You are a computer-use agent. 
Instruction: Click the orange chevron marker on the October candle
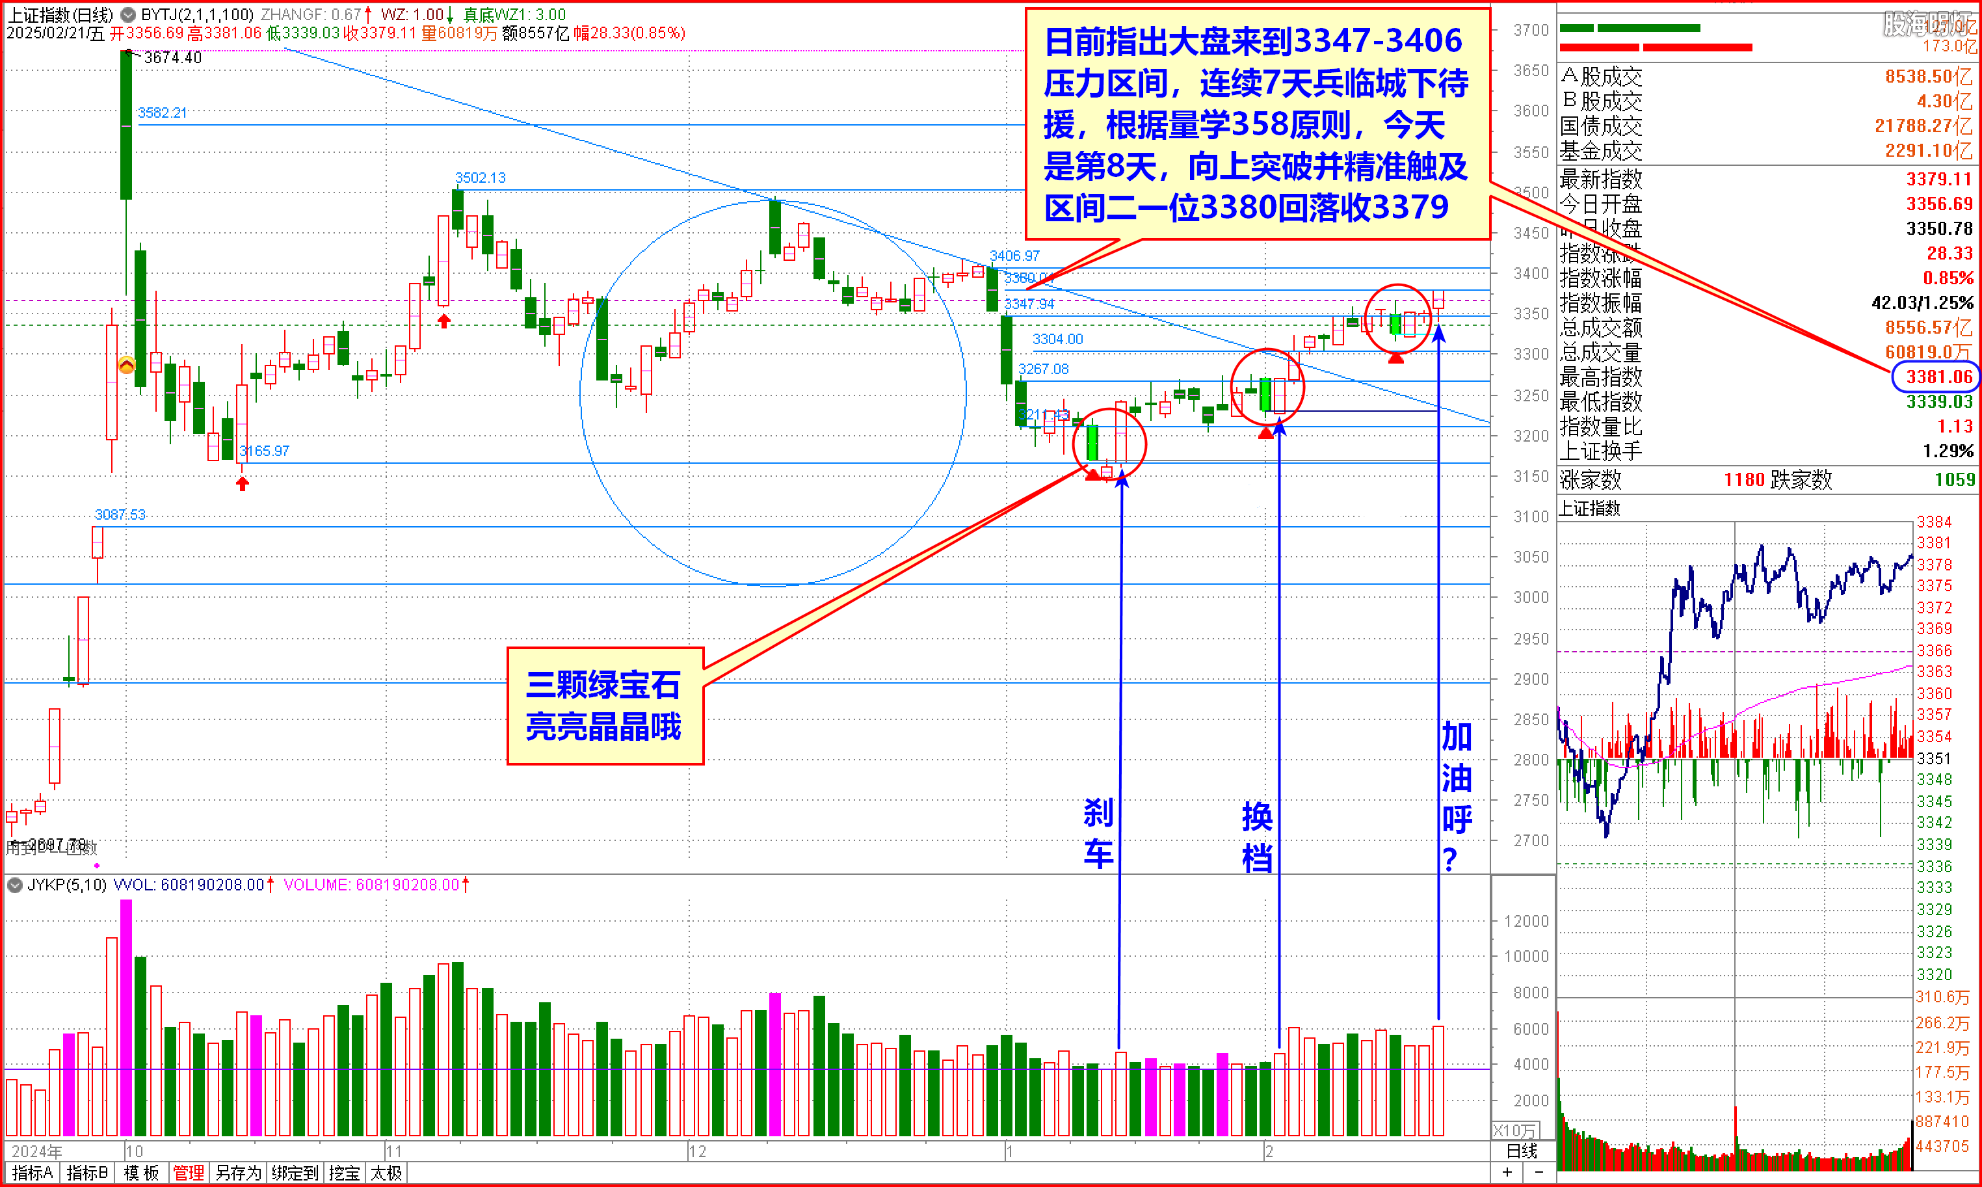tap(126, 366)
